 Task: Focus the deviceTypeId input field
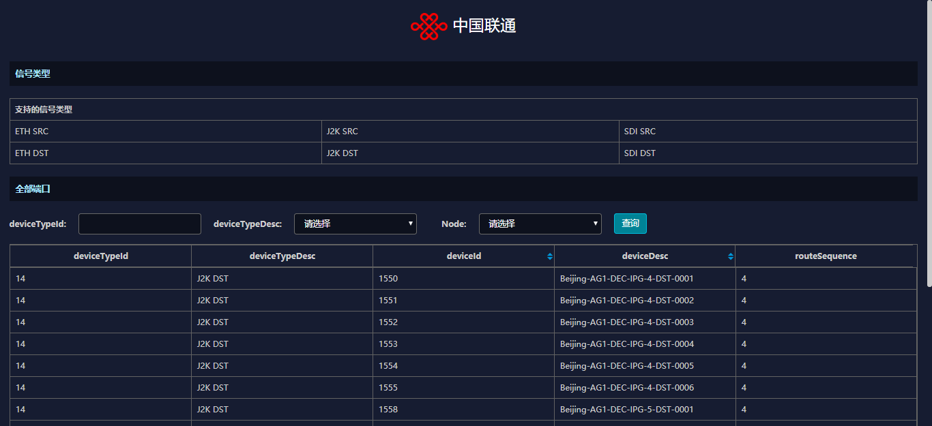point(140,224)
